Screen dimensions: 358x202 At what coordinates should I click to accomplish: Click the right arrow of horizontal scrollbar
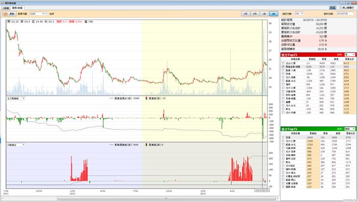277,198
